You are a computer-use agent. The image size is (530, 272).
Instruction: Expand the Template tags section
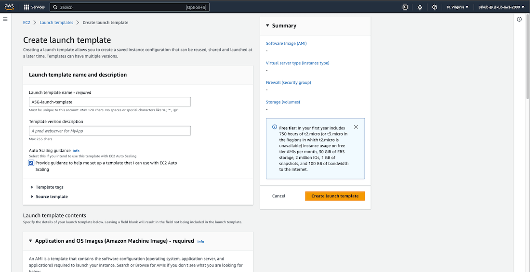point(32,187)
